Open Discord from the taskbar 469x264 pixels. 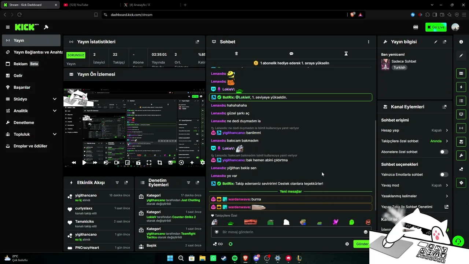click(x=256, y=258)
